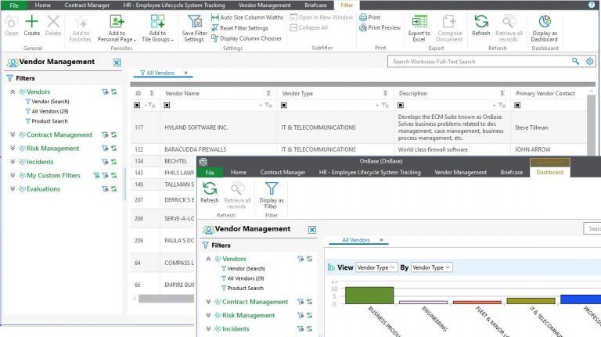Open Dashboard tab in front window
The width and height of the screenshot is (601, 337).
pyautogui.click(x=549, y=172)
